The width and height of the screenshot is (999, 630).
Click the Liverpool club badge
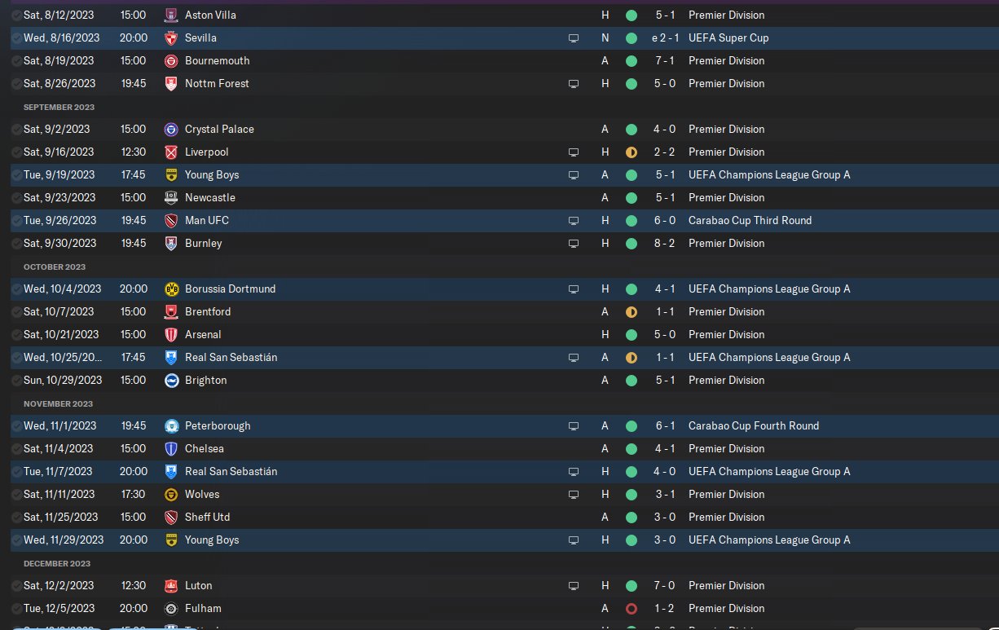pos(171,152)
